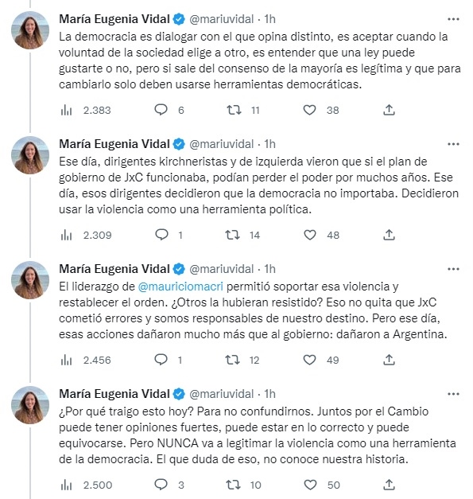Open profile photo on the second tweet
Image resolution: width=473 pixels, height=499 pixels.
point(30,155)
